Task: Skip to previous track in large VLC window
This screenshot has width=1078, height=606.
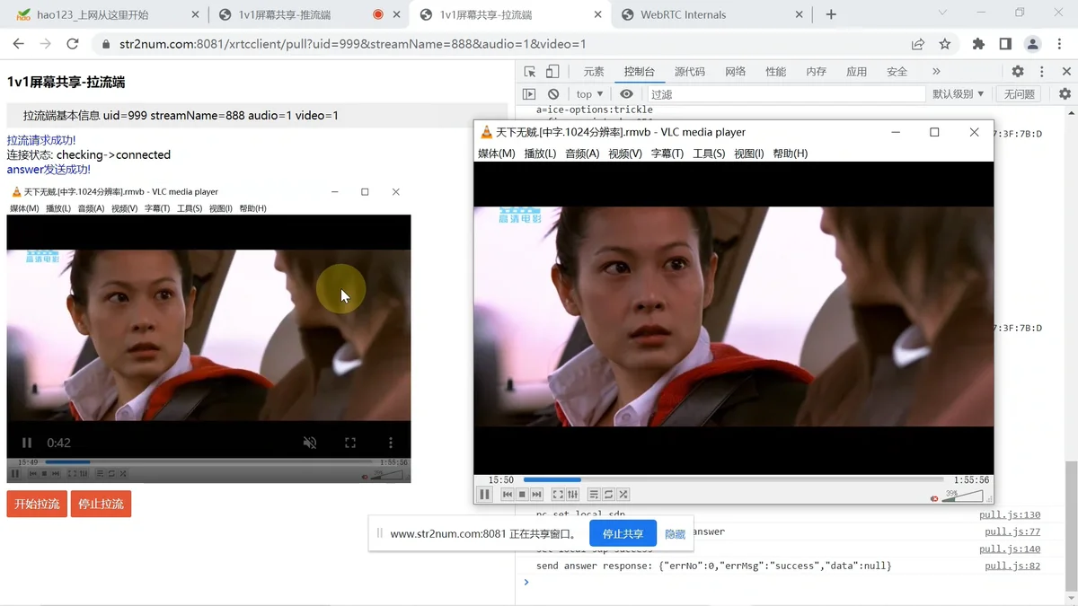Action: [x=507, y=495]
